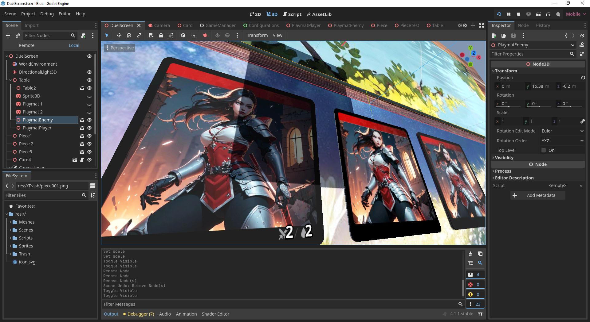The width and height of the screenshot is (590, 322).
Task: Hide the Table2 node
Action: [x=89, y=88]
